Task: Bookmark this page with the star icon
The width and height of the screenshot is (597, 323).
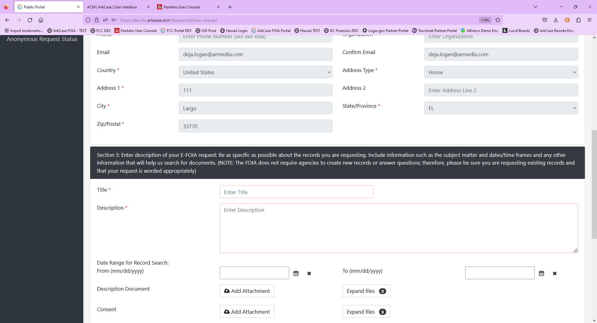Action: coord(498,20)
